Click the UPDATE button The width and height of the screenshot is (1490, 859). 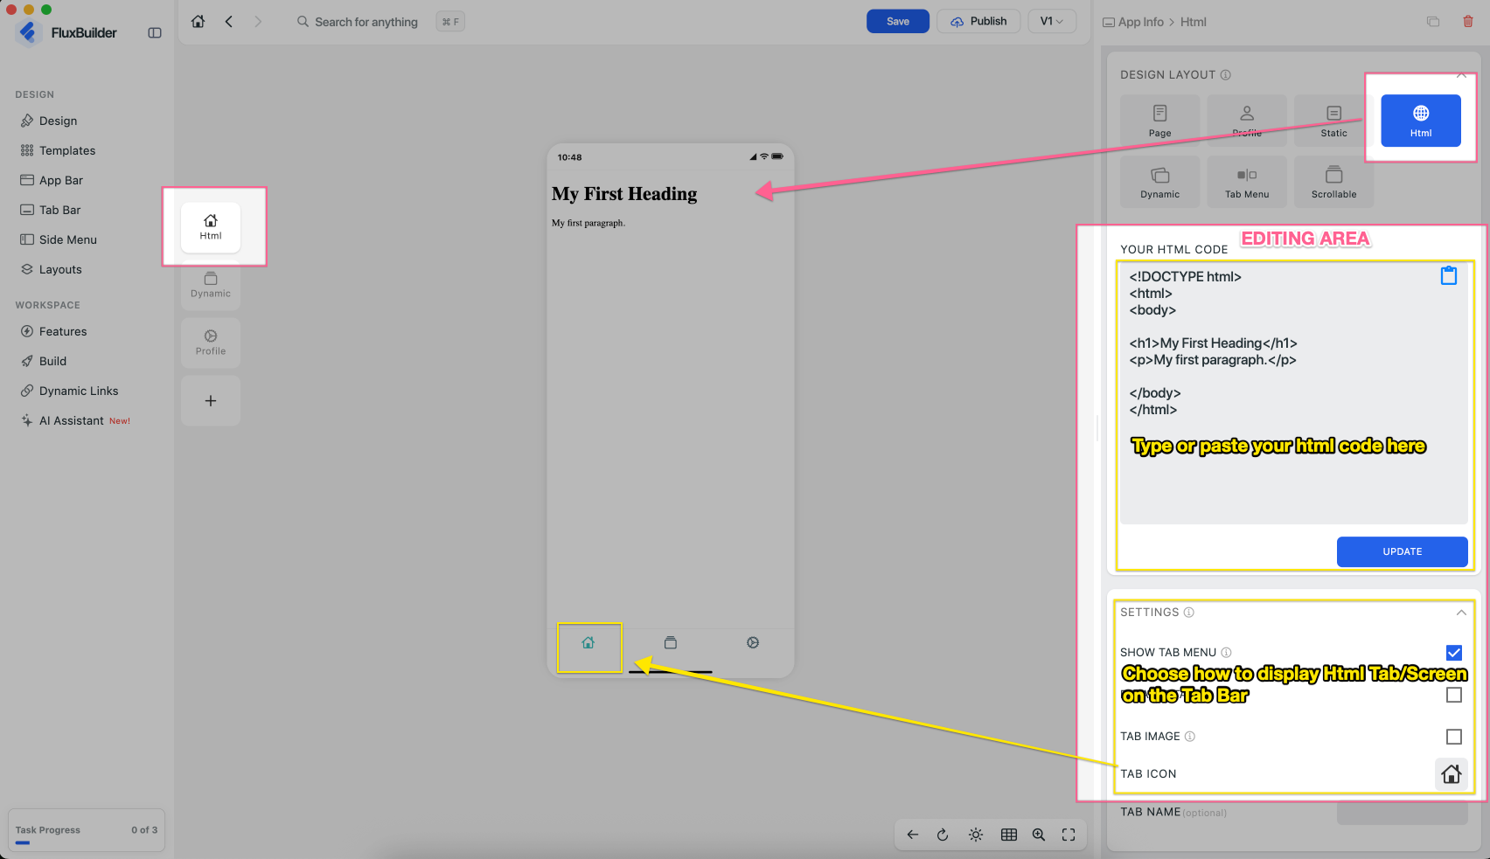coord(1403,551)
